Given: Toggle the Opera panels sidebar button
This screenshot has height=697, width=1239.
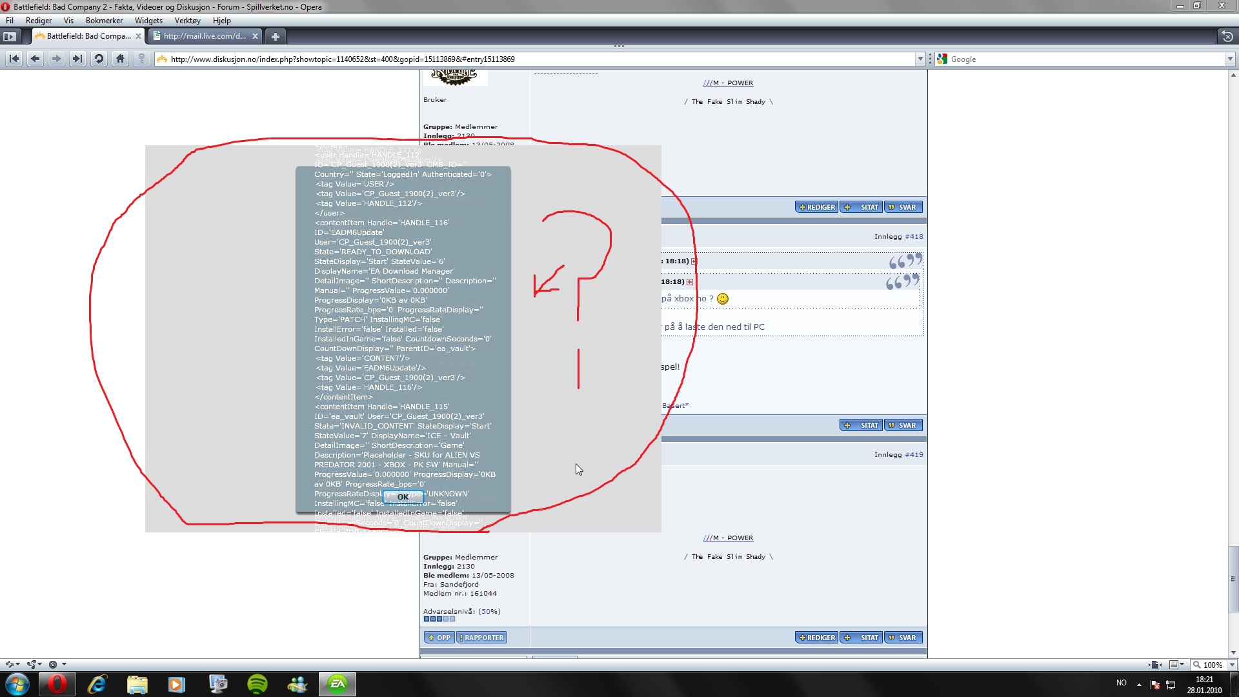Looking at the screenshot, I should coord(9,36).
